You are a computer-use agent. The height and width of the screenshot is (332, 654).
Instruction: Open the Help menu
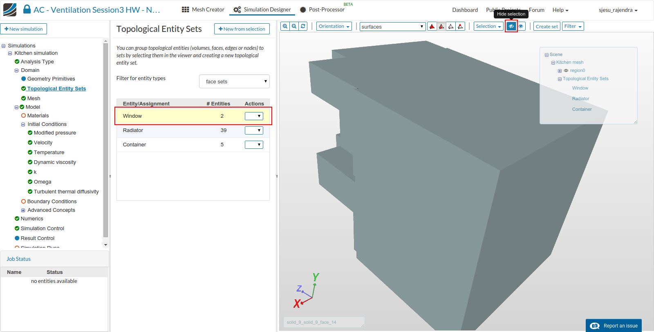pyautogui.click(x=560, y=10)
